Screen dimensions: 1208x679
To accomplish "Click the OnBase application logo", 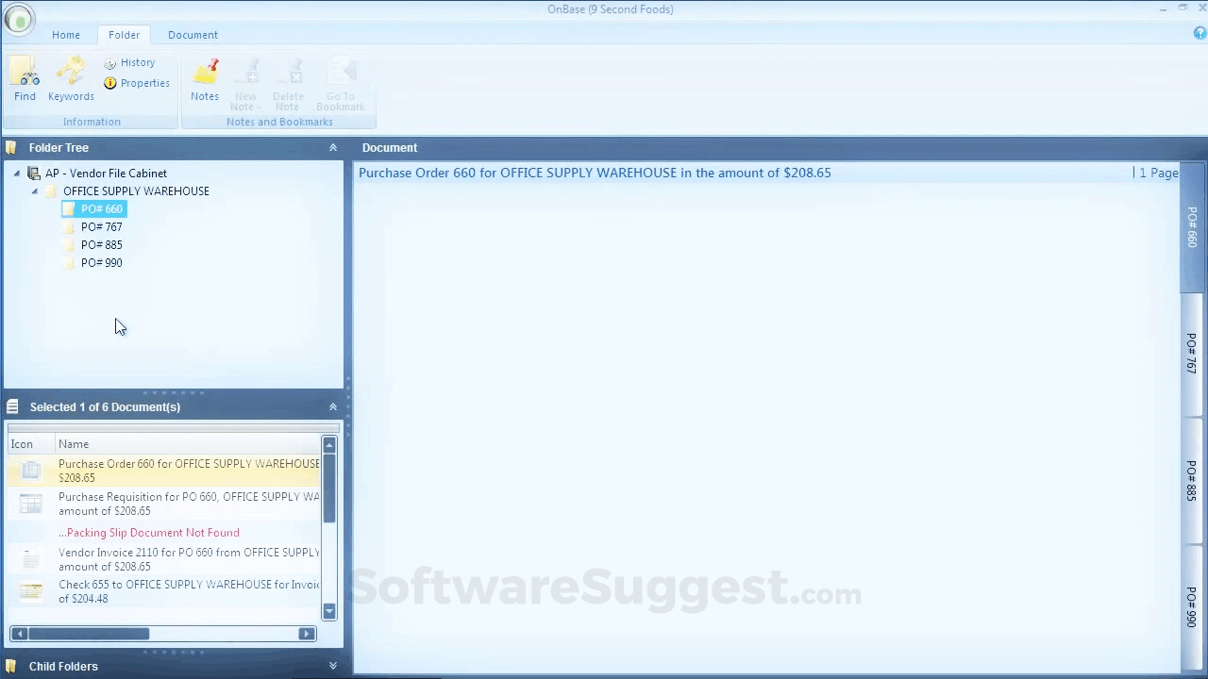I will (19, 19).
